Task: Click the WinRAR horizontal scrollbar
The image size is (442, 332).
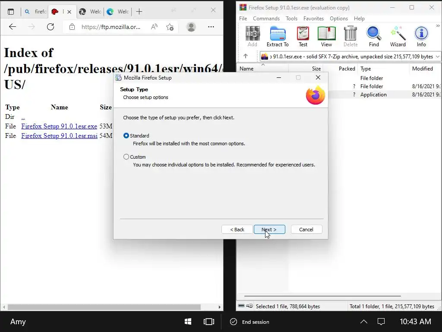Action: [x=322, y=296]
